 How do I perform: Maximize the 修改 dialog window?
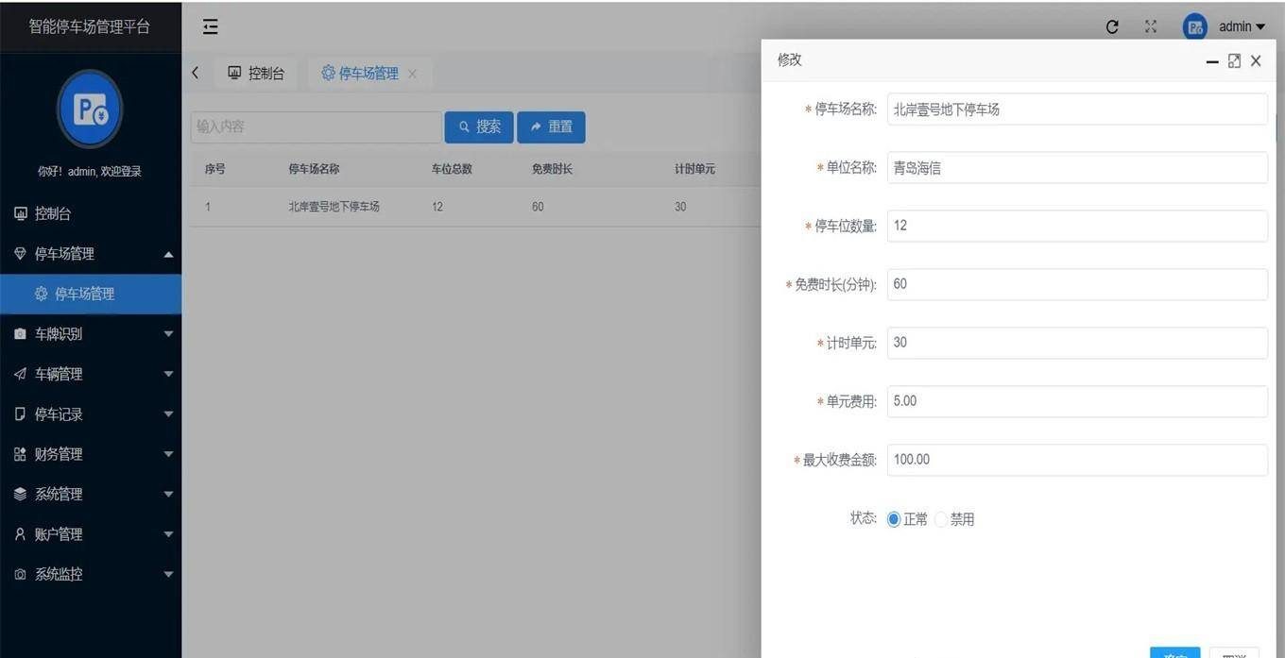point(1234,60)
